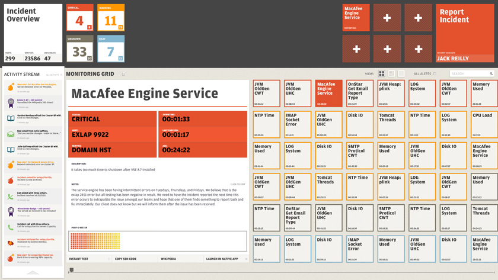Open the 'Incident call with three others' entry
Screen dimensions: 498x280
click(33, 227)
